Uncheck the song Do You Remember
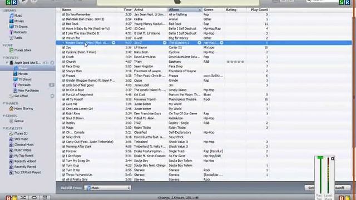Image resolution: width=356 pixels, height=200 pixels. (x=63, y=14)
